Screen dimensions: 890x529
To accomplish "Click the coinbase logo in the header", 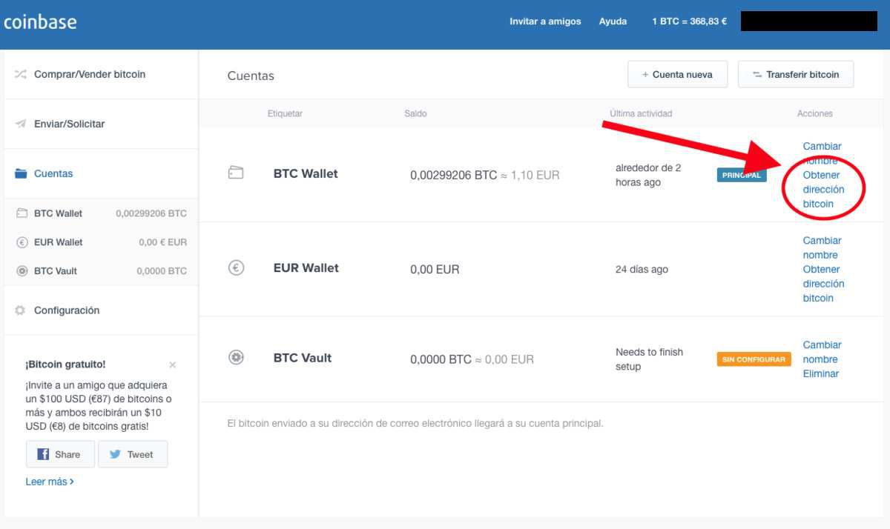I will click(x=40, y=22).
